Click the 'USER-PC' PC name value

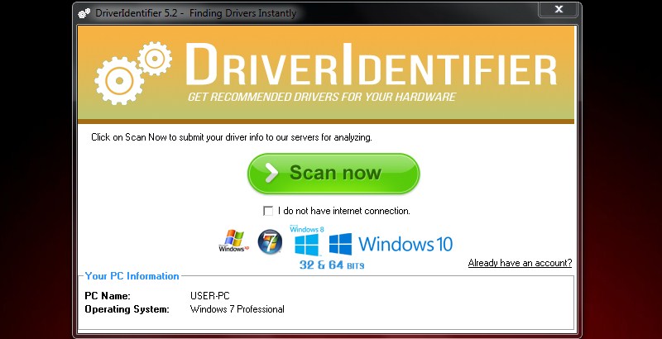[210, 296]
